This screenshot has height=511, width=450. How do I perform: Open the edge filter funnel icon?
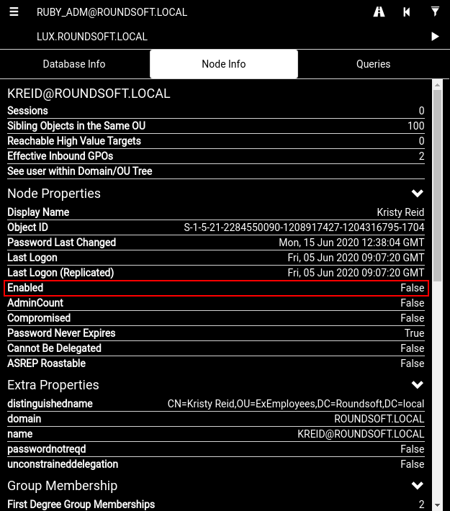click(435, 12)
